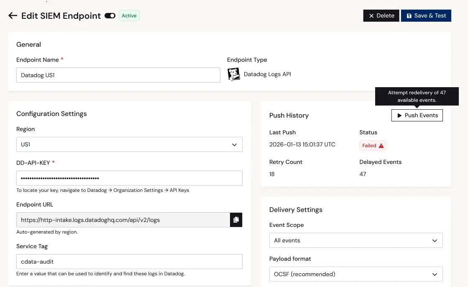Click the API key location hint text
Viewport: 468px width, 287px height.
click(102, 190)
